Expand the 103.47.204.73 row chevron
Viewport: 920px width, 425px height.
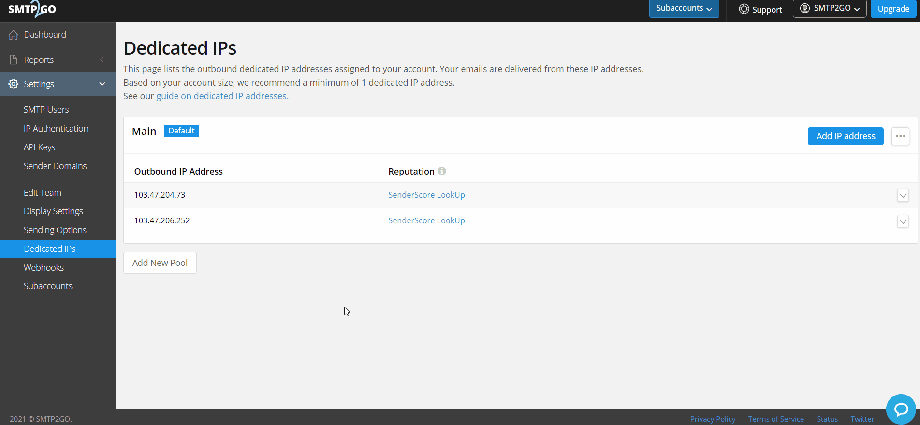(x=903, y=195)
